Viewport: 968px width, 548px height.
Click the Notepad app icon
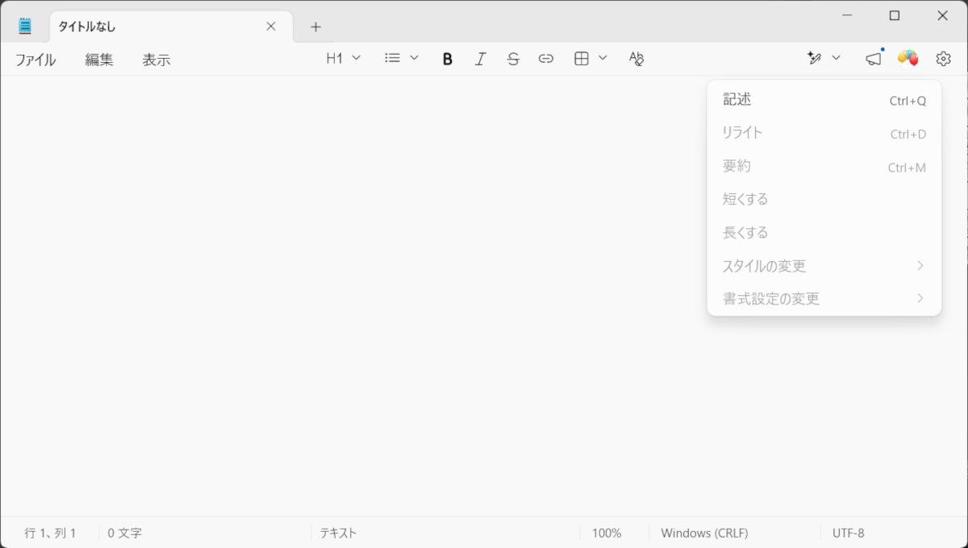25,26
